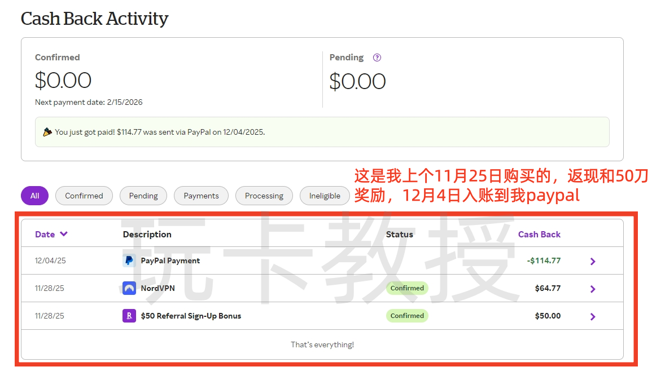The image size is (652, 371).
Task: Click the PayPal logo icon
Action: pos(129,260)
